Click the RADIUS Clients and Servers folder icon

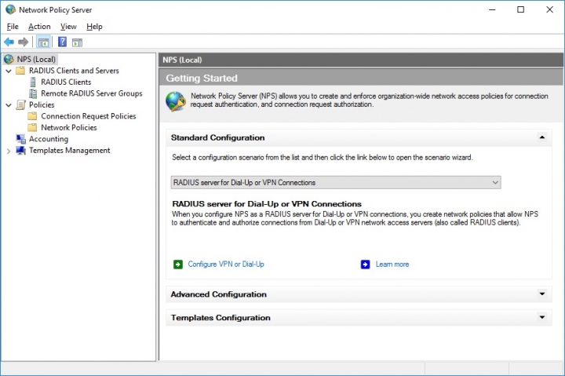click(20, 71)
